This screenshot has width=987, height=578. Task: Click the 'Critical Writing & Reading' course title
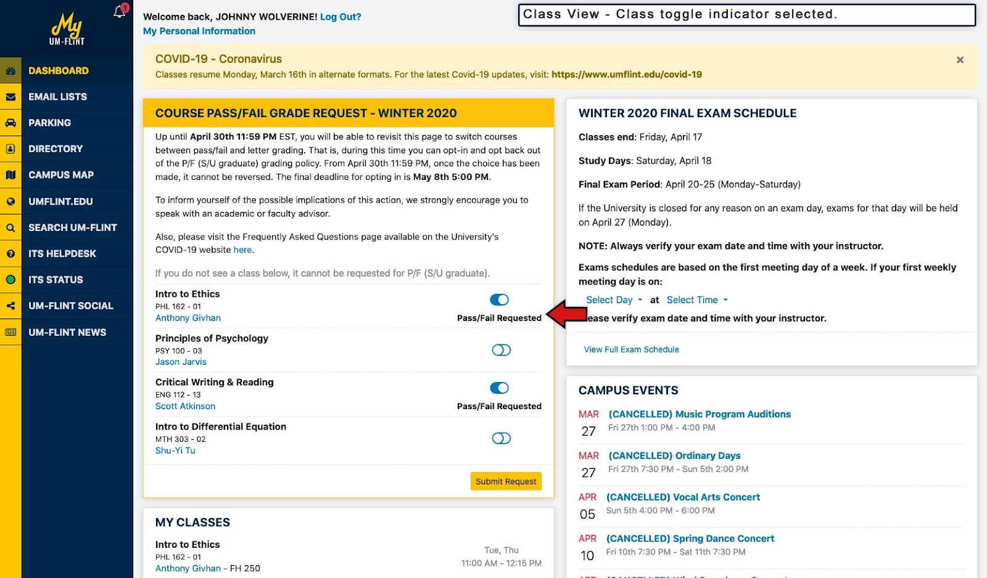[x=215, y=382]
